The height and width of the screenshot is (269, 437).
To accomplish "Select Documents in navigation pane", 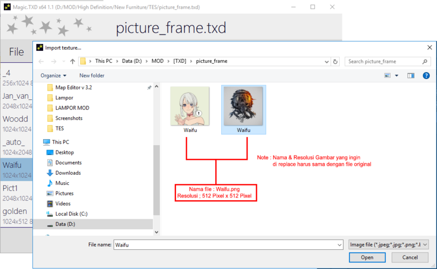I will (68, 163).
